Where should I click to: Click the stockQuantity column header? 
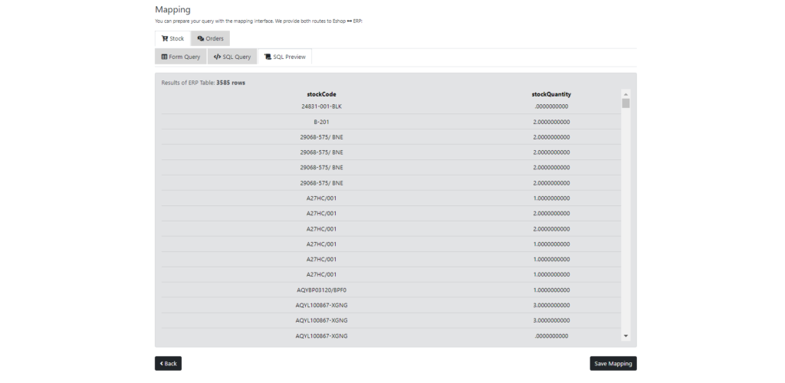click(551, 94)
